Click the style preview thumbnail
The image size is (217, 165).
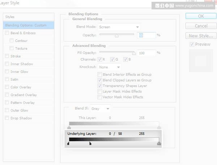[x=201, y=61]
